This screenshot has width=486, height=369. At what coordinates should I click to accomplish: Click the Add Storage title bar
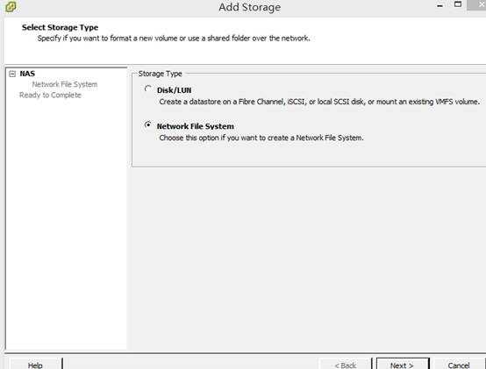click(x=249, y=7)
